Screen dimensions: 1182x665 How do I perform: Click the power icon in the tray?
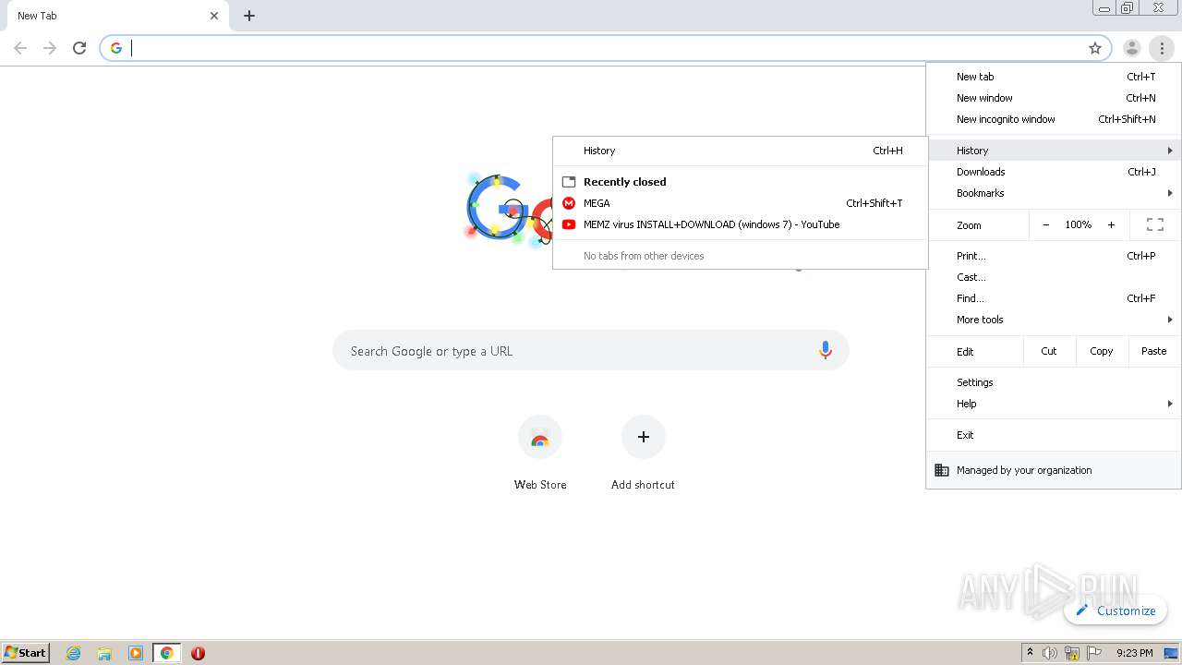[x=1072, y=653]
